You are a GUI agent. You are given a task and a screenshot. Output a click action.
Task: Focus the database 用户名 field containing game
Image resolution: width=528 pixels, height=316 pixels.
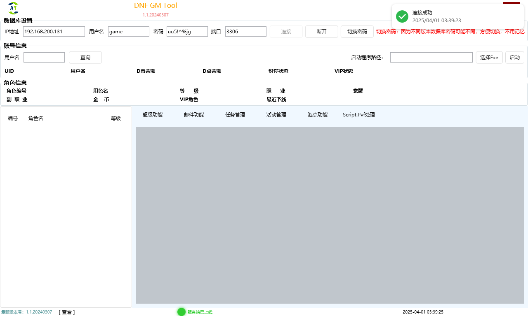129,32
